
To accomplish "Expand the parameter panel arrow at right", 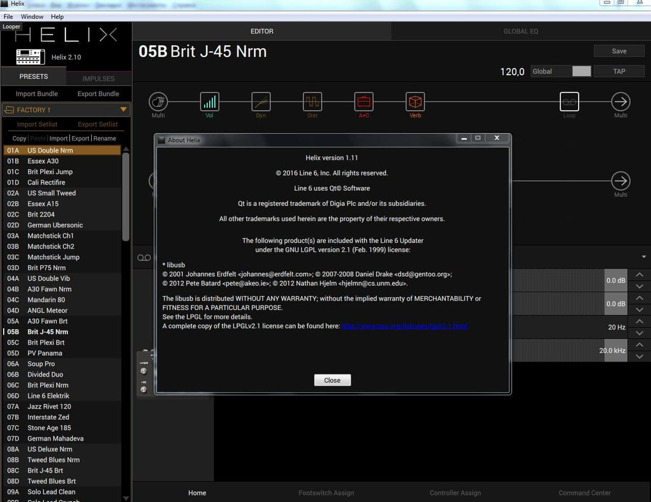I will coord(643,257).
